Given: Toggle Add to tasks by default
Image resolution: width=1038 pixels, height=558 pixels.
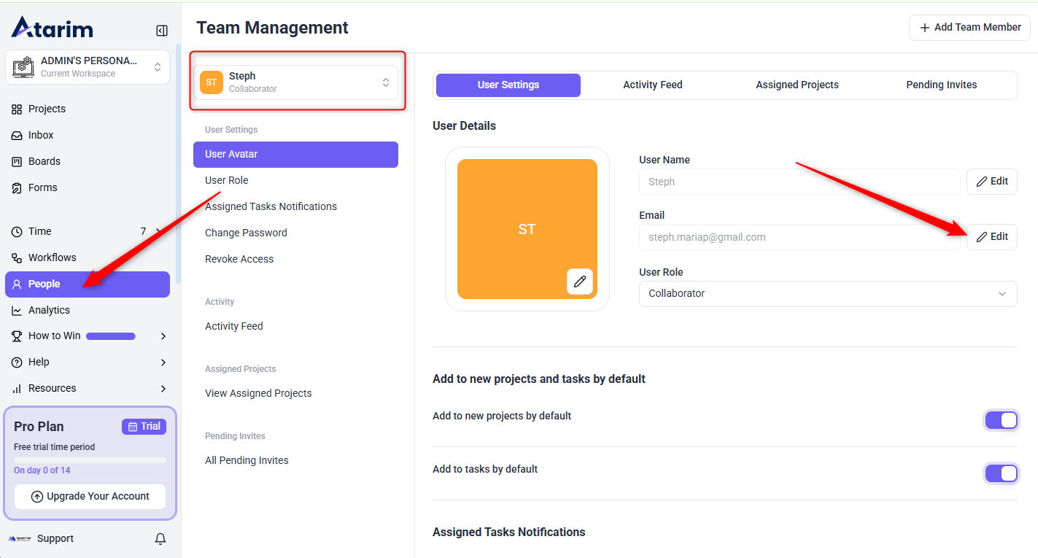Looking at the screenshot, I should click(1001, 473).
